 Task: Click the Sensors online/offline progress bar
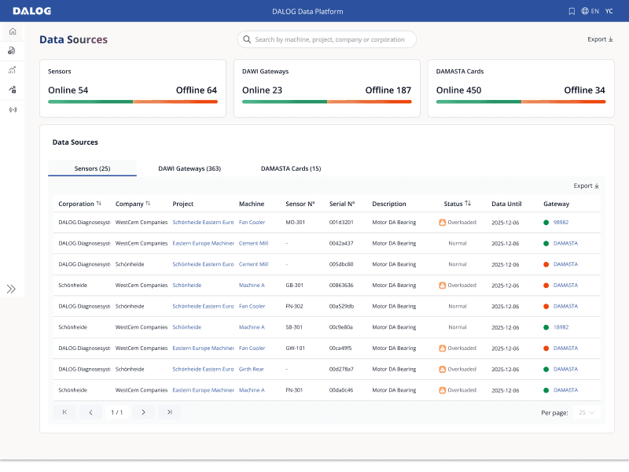coord(133,102)
